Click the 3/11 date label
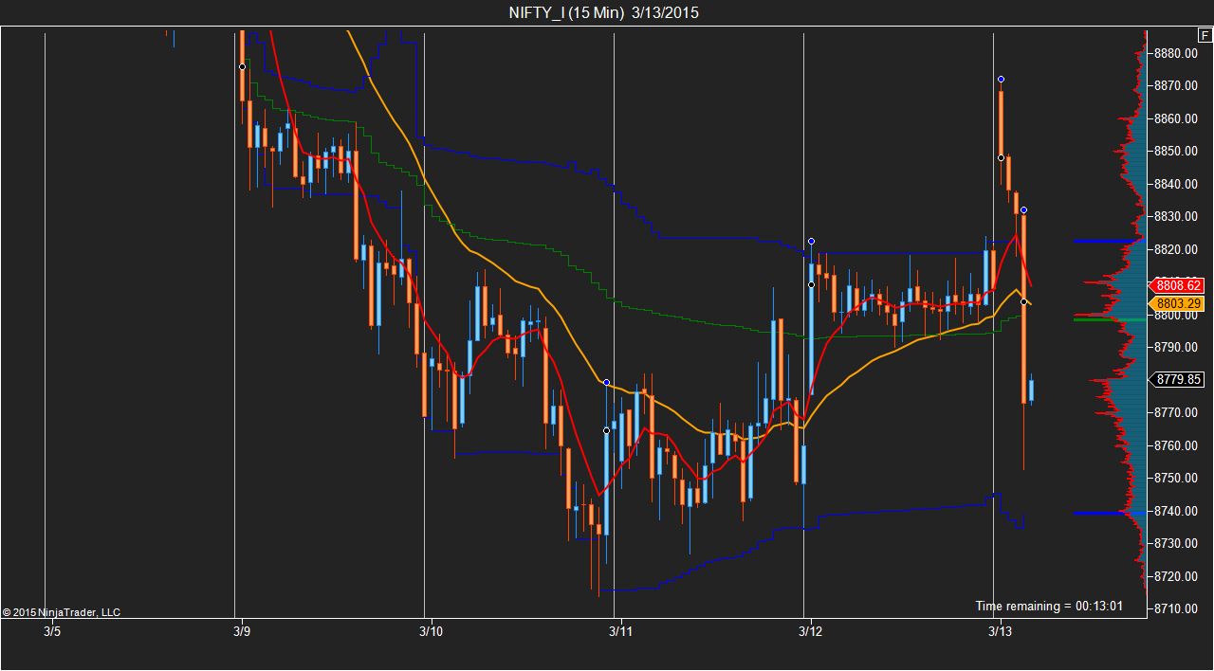 [x=621, y=631]
